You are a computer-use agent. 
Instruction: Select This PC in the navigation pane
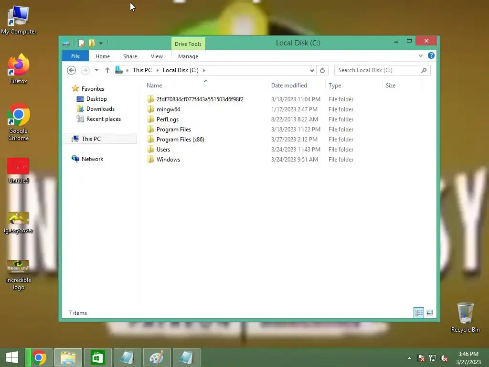coord(100,139)
